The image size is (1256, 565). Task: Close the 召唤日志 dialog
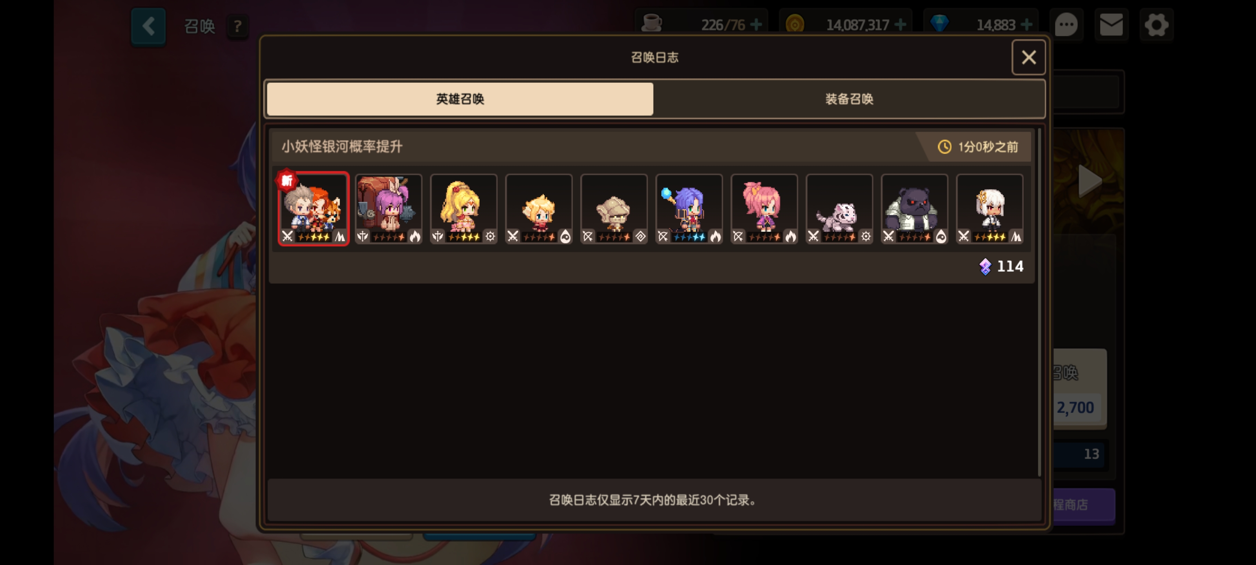(x=1028, y=58)
